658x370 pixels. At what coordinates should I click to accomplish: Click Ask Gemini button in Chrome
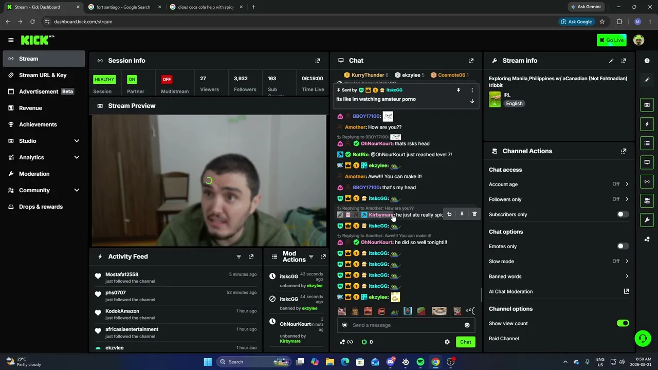(x=585, y=7)
